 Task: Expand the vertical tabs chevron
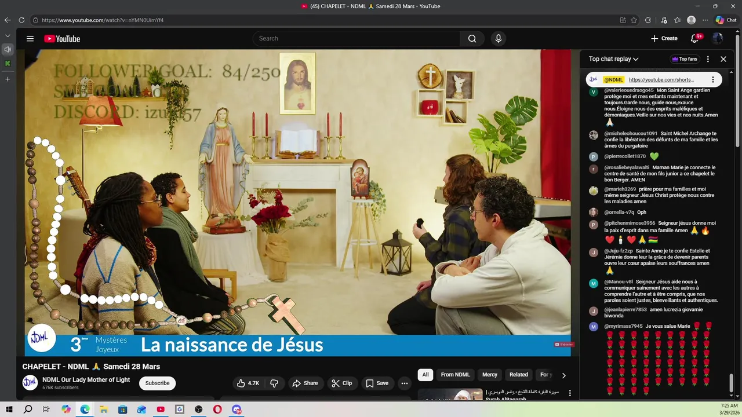click(x=8, y=36)
